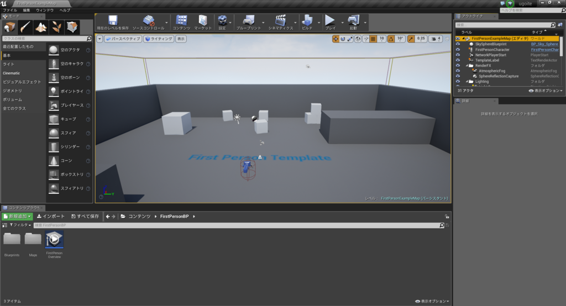Select Geometry Editing mode icon
Viewport: 566px width, 306px height.
72,27
